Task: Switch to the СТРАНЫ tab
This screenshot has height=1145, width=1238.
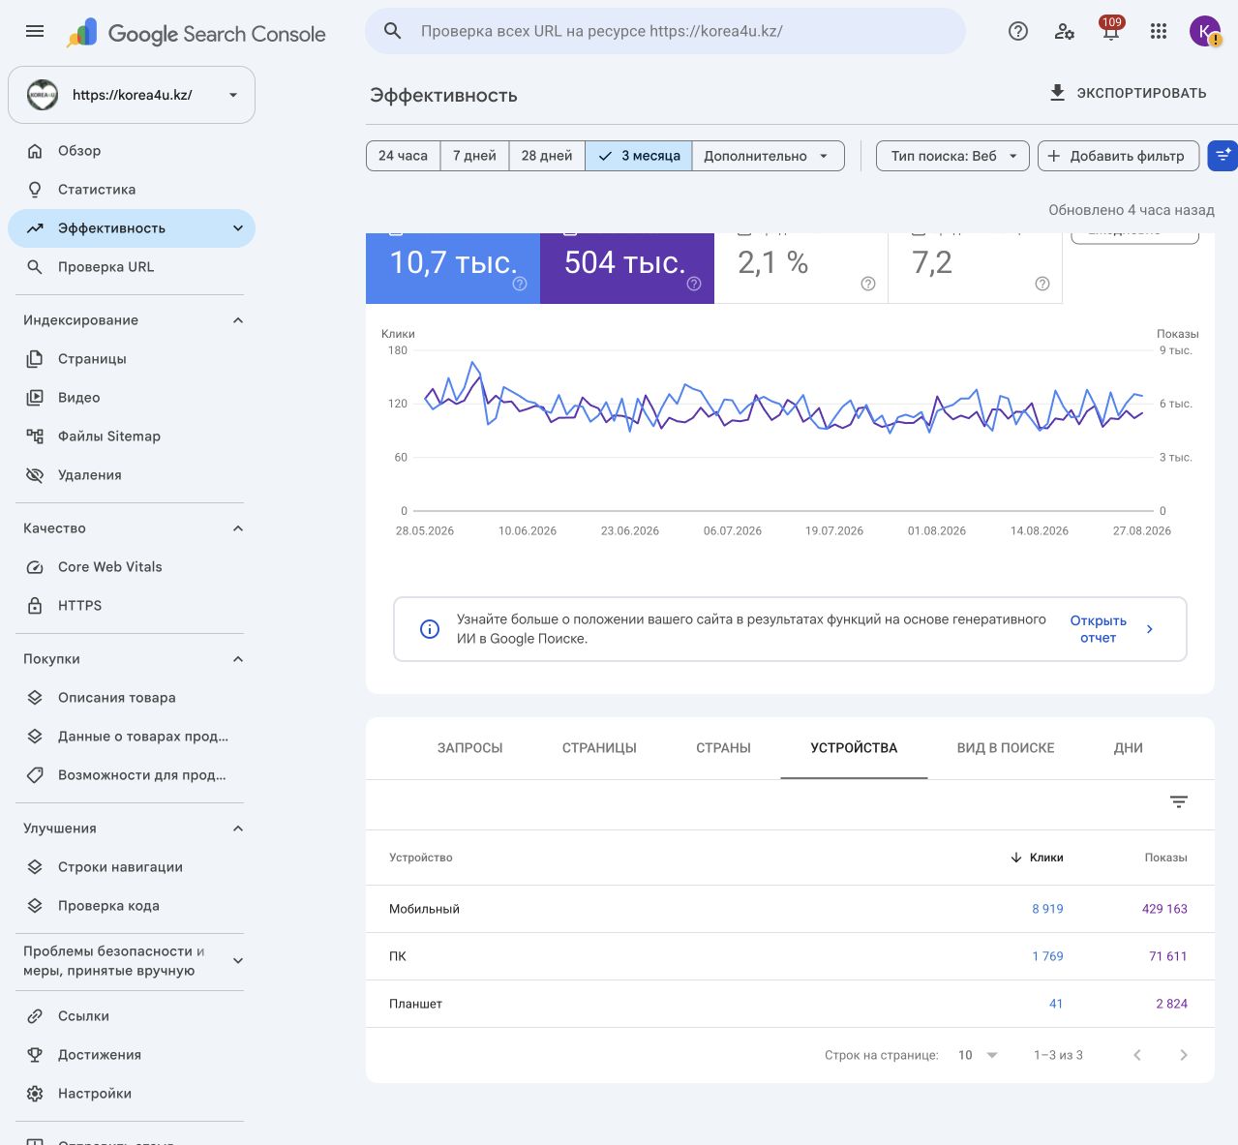Action: 723,748
